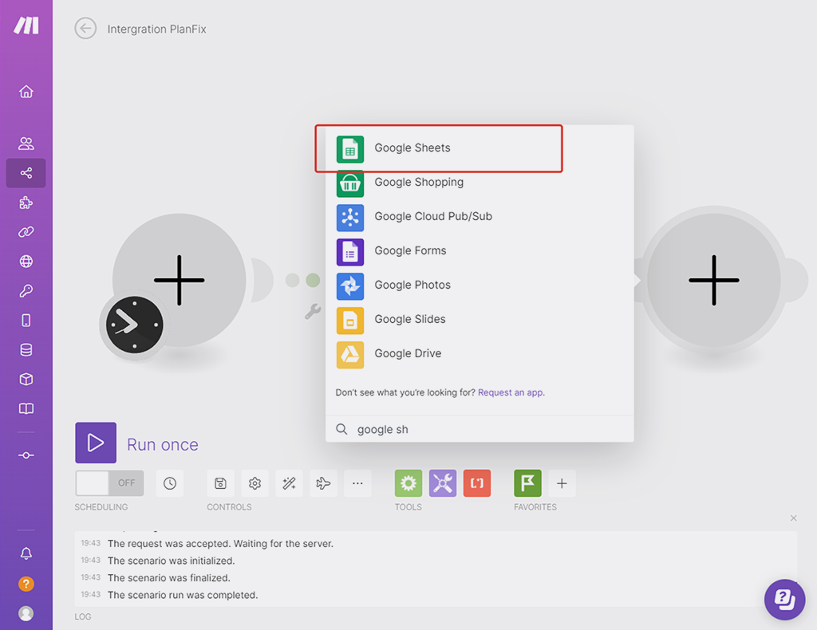The image size is (817, 630).
Task: Open the Data structures cube icon
Action: click(26, 379)
